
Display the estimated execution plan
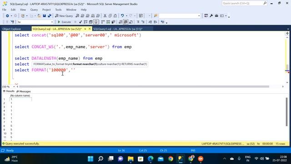(x=85, y=22)
